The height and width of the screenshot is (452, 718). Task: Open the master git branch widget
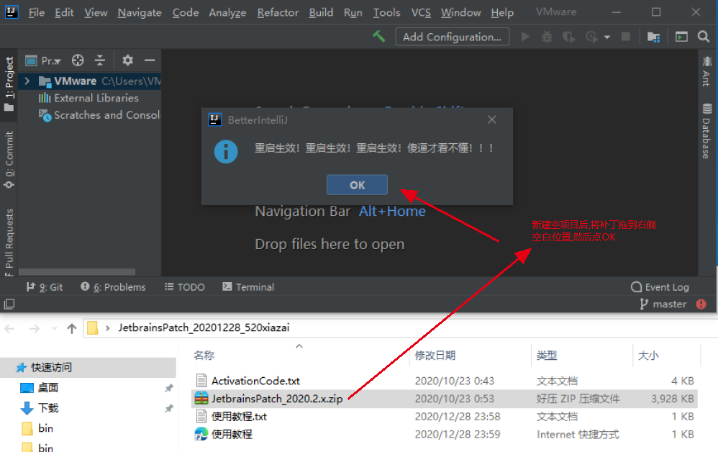[663, 304]
